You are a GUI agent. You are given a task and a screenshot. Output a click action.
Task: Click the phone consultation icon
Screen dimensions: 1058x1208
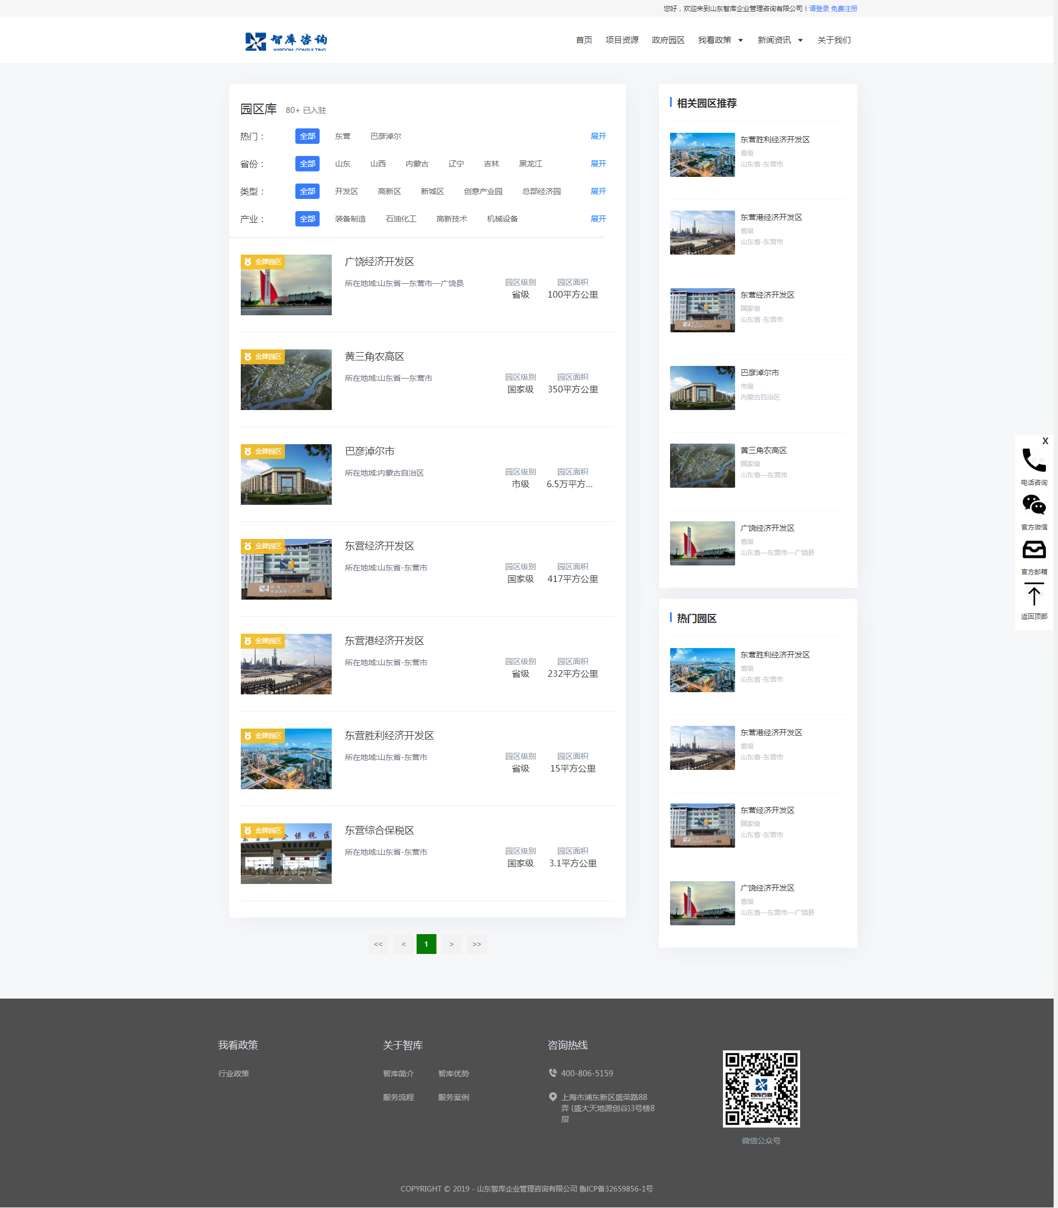1033,461
